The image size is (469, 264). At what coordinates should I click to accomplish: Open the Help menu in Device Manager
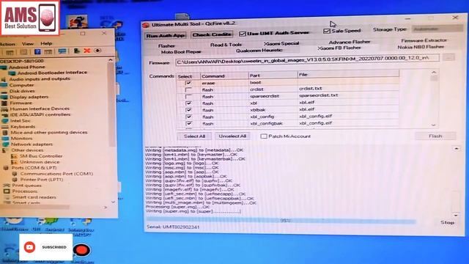point(46,43)
